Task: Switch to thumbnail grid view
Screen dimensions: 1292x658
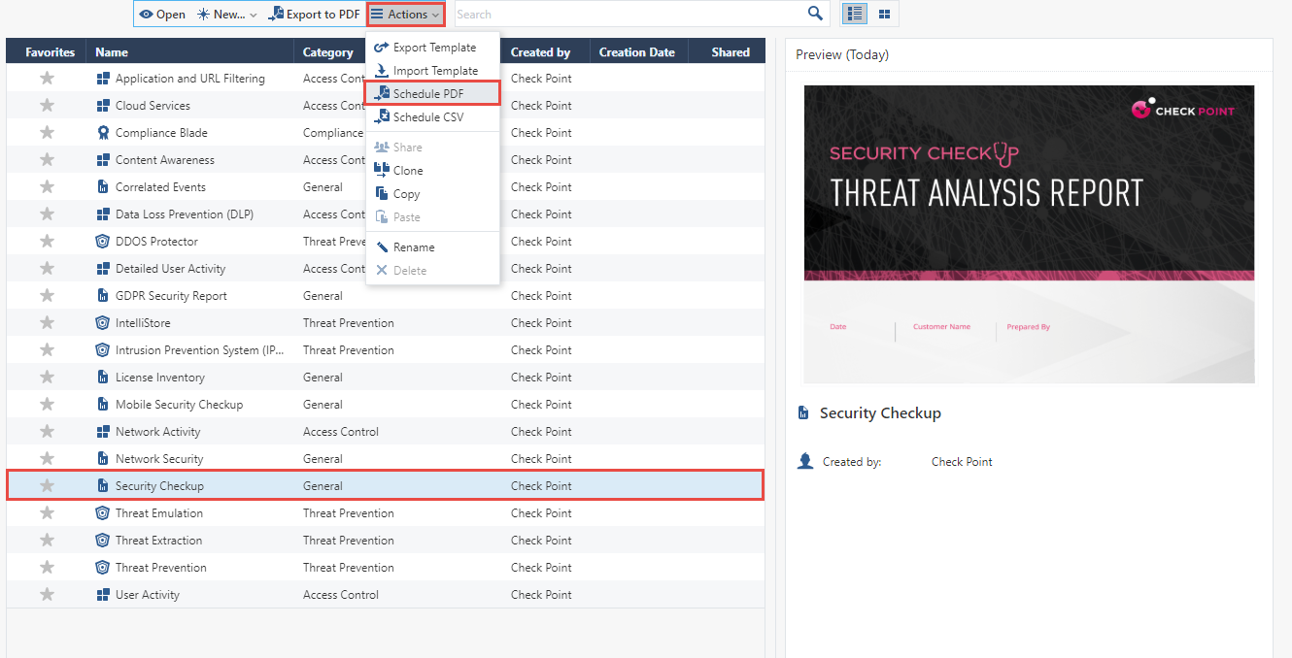Action: coord(884,14)
